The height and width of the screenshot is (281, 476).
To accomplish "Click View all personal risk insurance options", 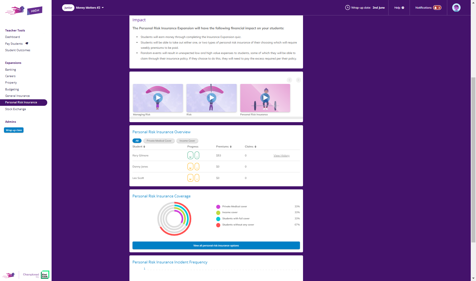I will 216,246.
